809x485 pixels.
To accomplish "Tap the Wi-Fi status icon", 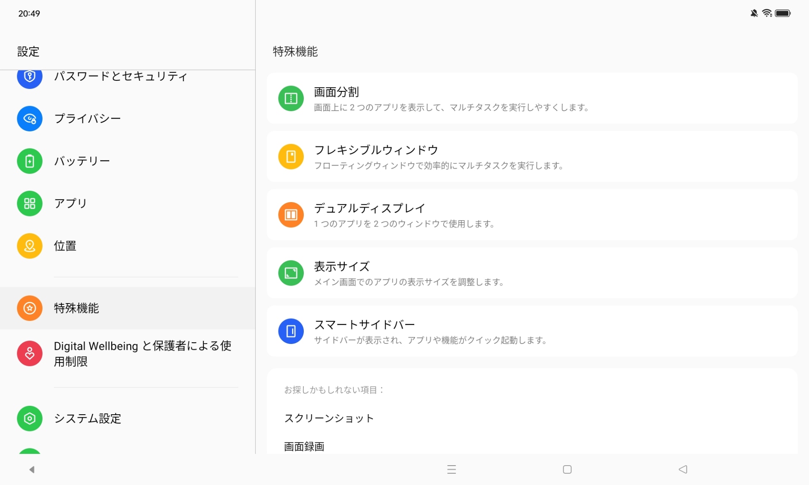I will coord(767,13).
